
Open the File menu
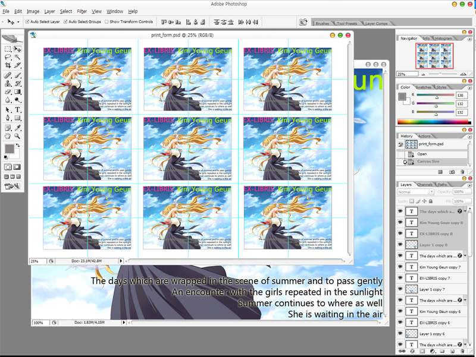6,11
